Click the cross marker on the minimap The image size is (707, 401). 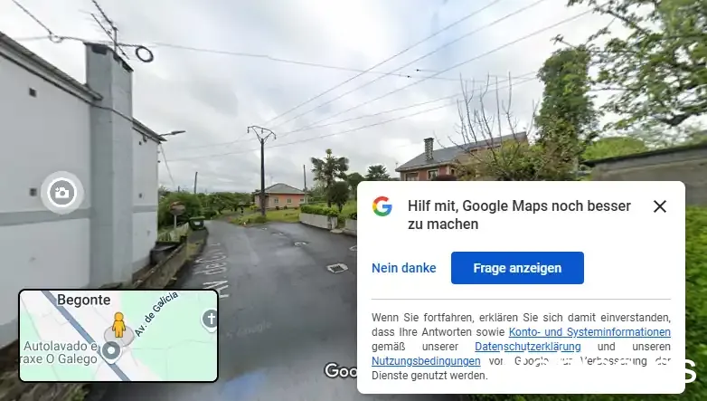(210, 319)
